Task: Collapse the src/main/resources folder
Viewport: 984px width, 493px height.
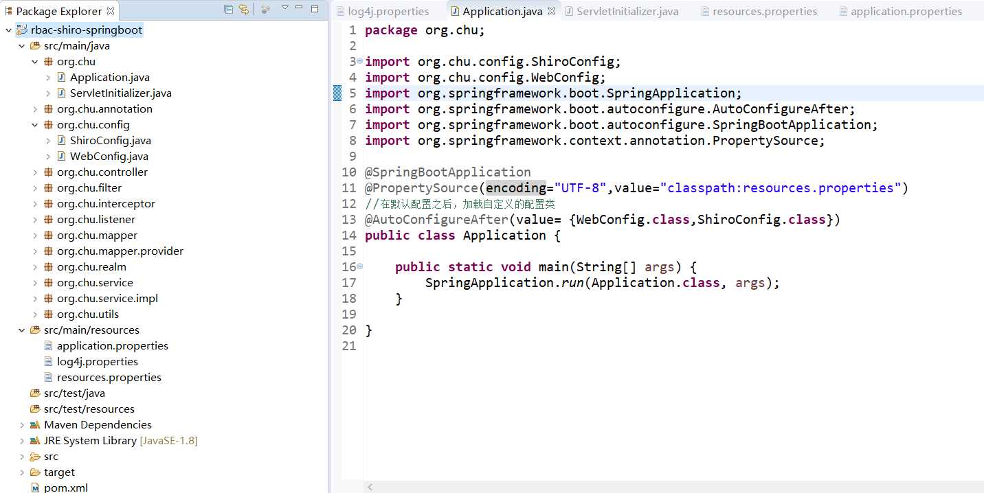Action: click(x=22, y=330)
